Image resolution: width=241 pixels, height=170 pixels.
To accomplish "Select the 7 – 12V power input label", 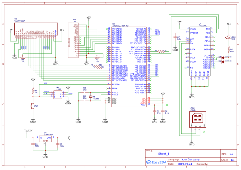I will (28, 131).
